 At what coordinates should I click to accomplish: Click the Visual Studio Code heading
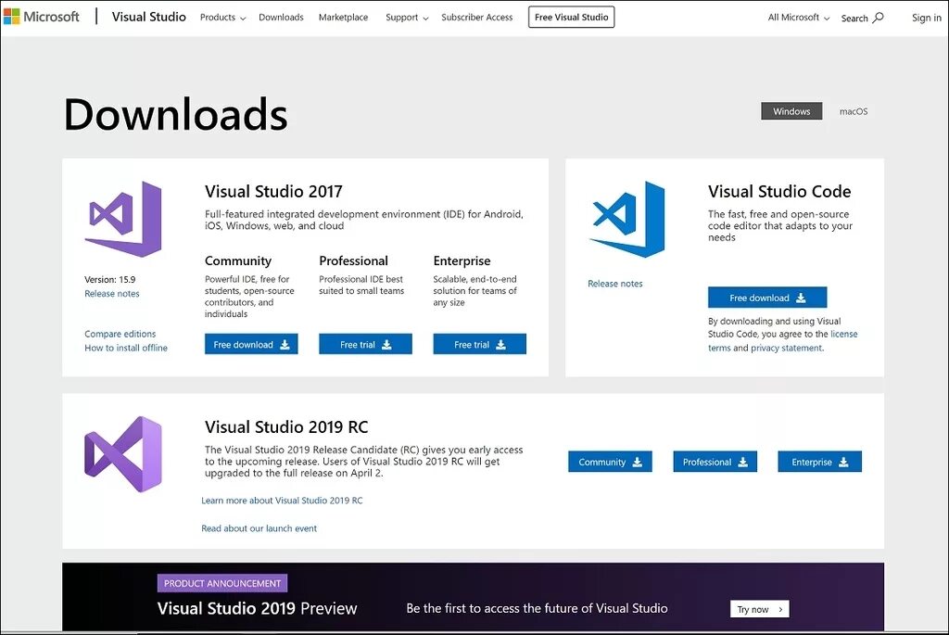[779, 191]
